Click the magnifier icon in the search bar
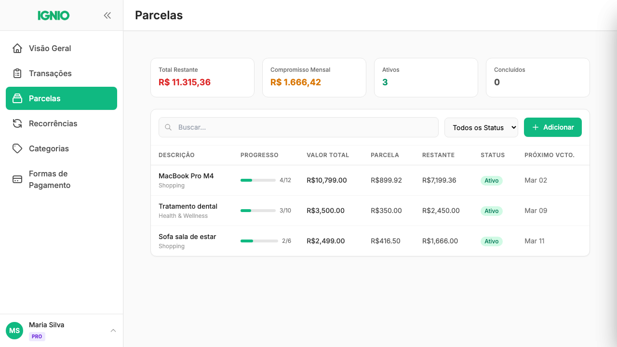The height and width of the screenshot is (347, 617). (x=168, y=127)
